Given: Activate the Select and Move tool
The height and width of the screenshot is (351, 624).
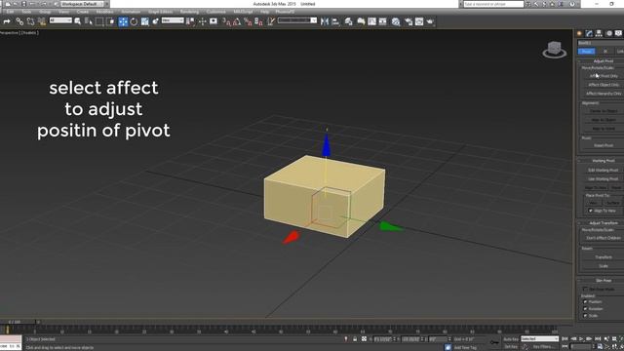Looking at the screenshot, I should pos(123,21).
